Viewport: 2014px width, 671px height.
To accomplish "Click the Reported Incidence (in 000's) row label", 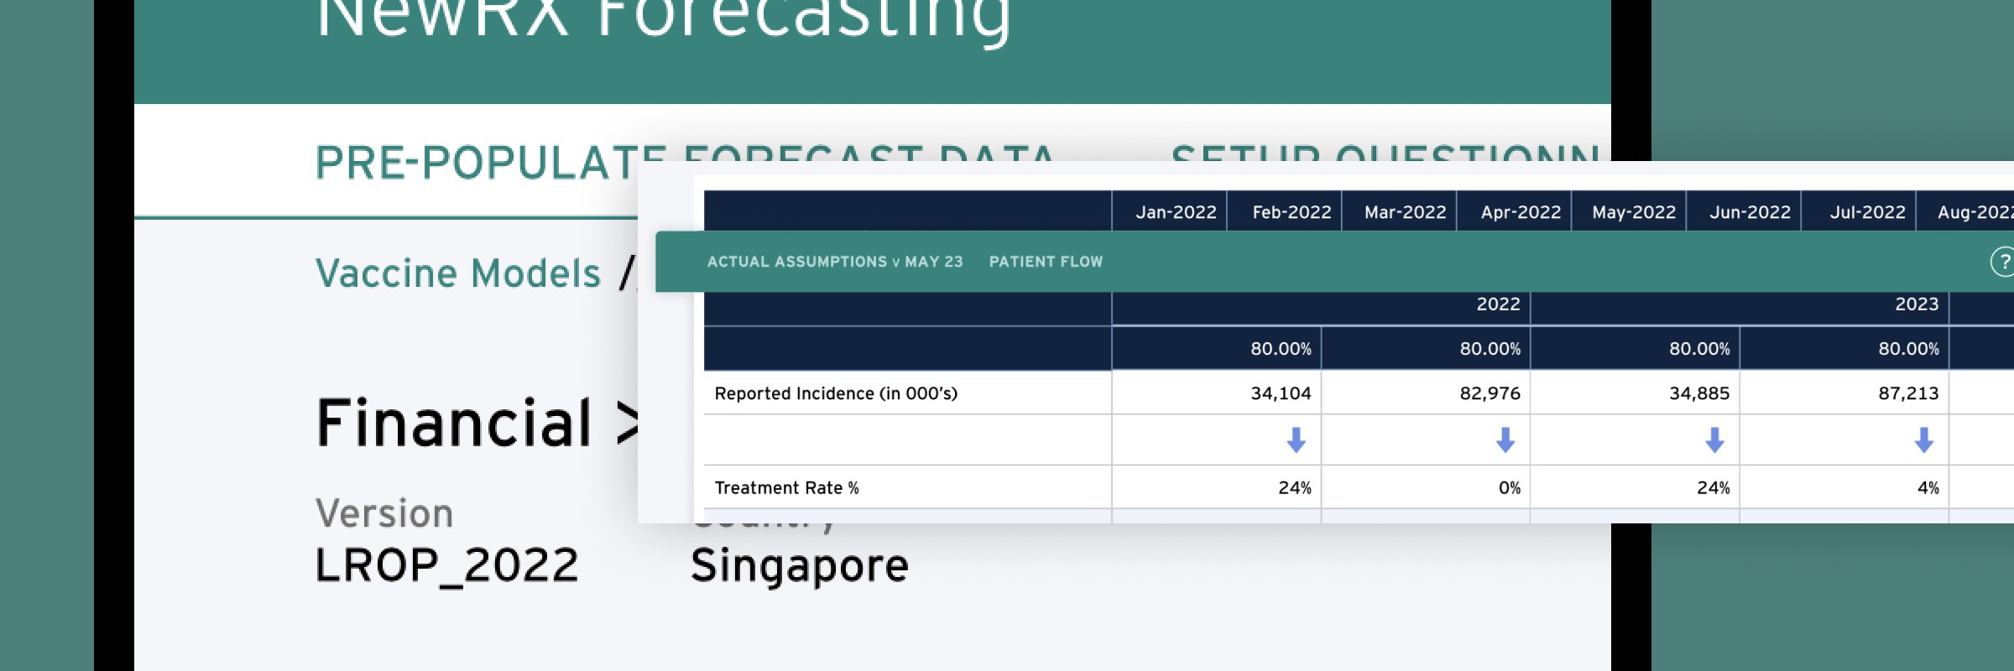I will coord(836,393).
